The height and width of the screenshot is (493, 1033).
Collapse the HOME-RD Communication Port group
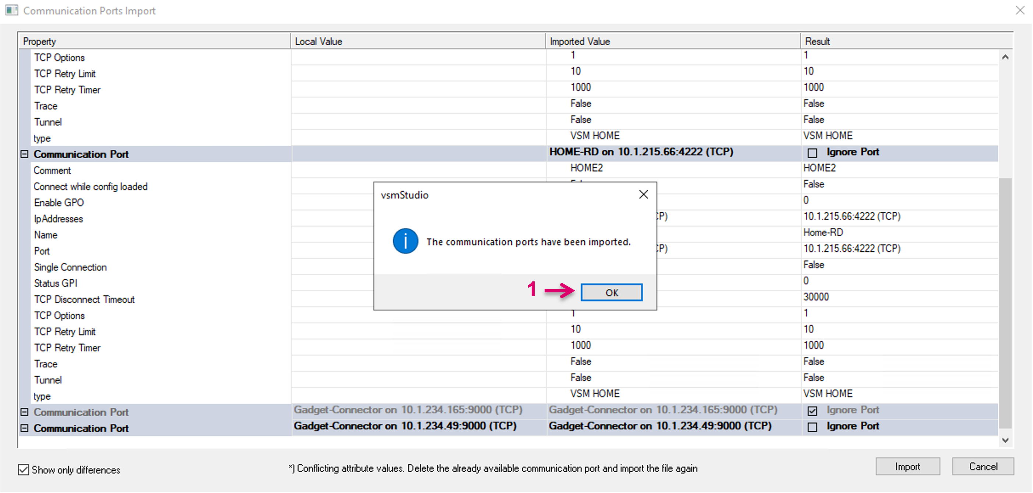pos(25,154)
